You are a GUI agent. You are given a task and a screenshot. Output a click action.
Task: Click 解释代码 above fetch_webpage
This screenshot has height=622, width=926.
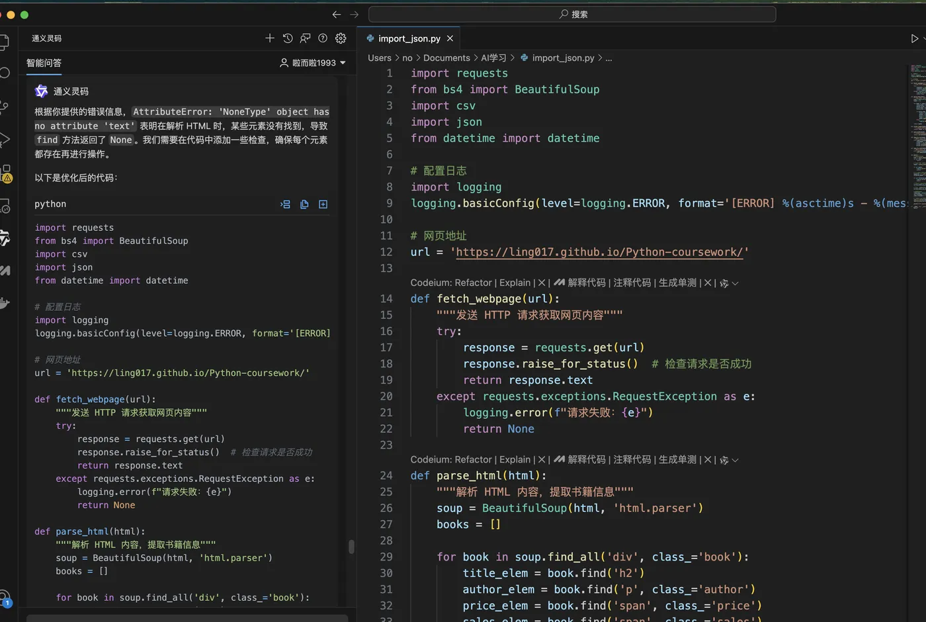coord(586,283)
